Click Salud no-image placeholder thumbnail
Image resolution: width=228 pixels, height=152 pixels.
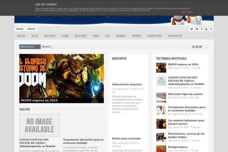click(40, 125)
